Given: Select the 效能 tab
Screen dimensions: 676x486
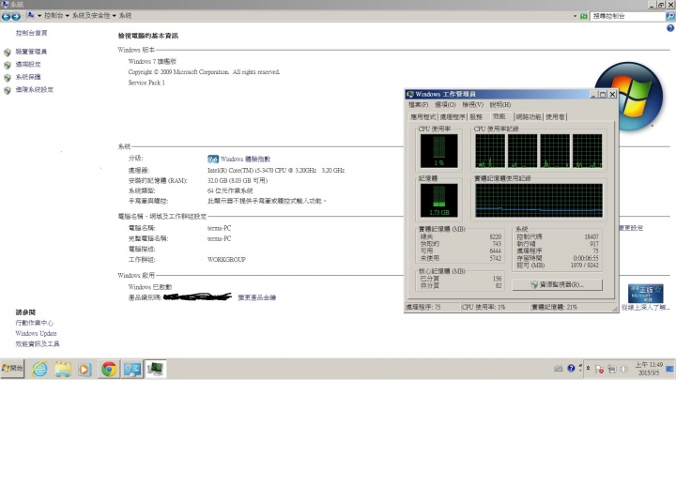Looking at the screenshot, I should [499, 116].
